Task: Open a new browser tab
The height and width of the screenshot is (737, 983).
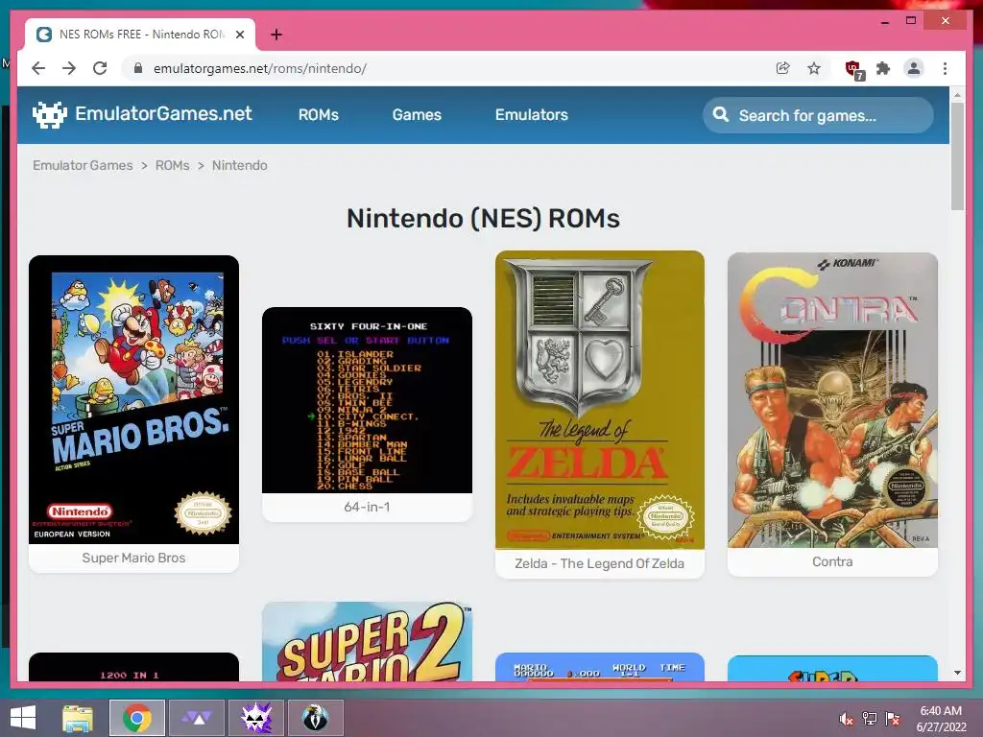Action: tap(276, 35)
